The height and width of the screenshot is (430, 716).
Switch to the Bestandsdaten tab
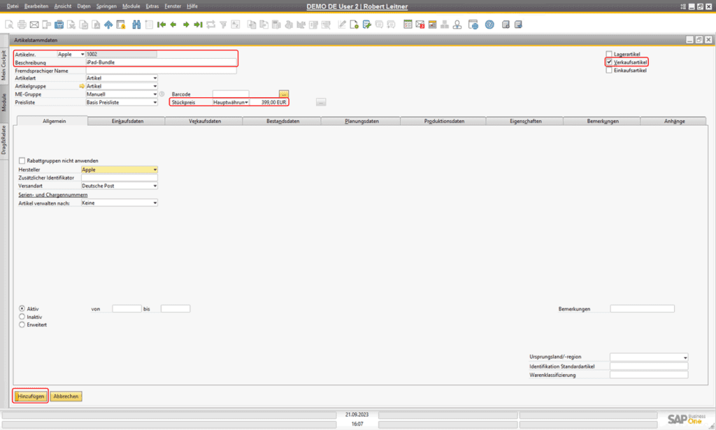282,122
